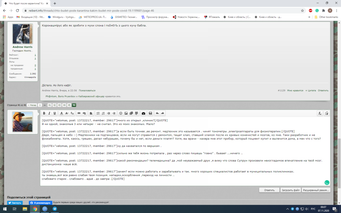Insert media using the editor toolbar
The width and height of the screenshot is (341, 213).
131,113
